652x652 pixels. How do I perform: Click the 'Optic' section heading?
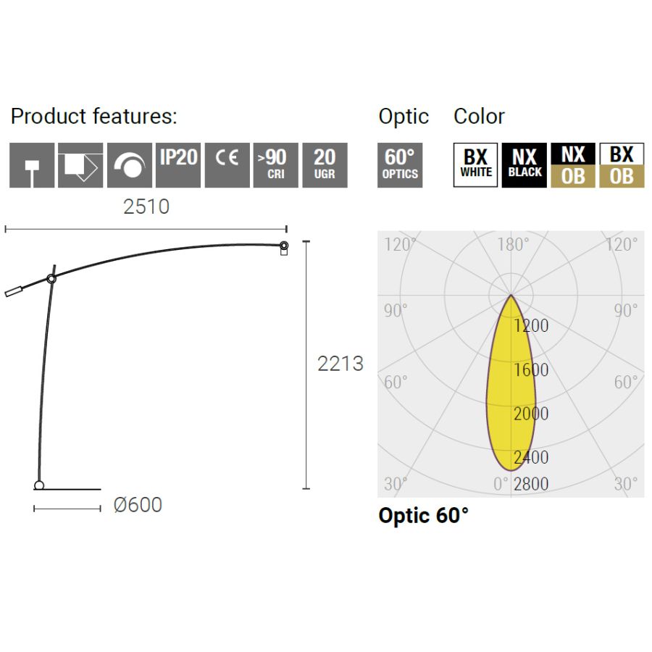(x=404, y=117)
